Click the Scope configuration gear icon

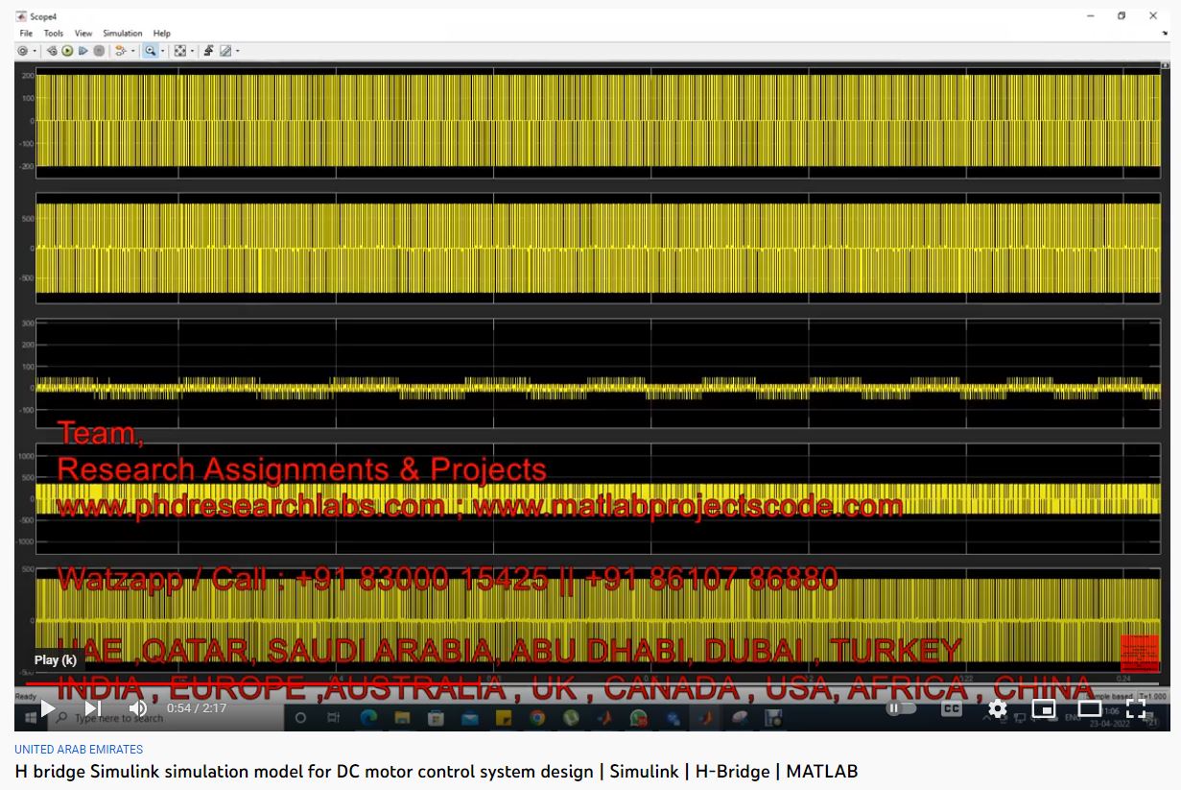point(23,51)
